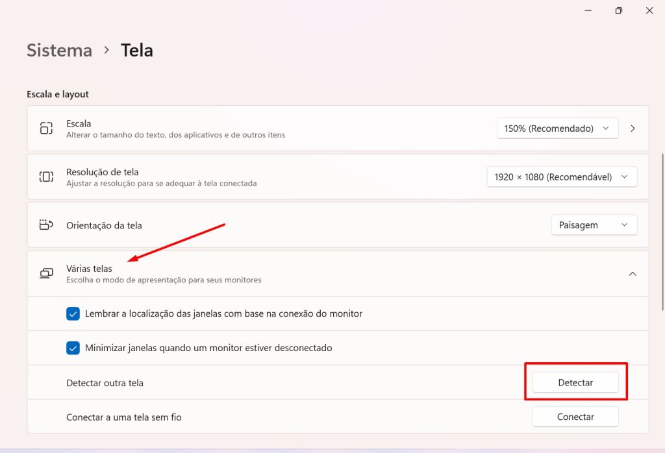The image size is (665, 453).
Task: Navigate back using the Sistema breadcrumb
Action: [59, 50]
